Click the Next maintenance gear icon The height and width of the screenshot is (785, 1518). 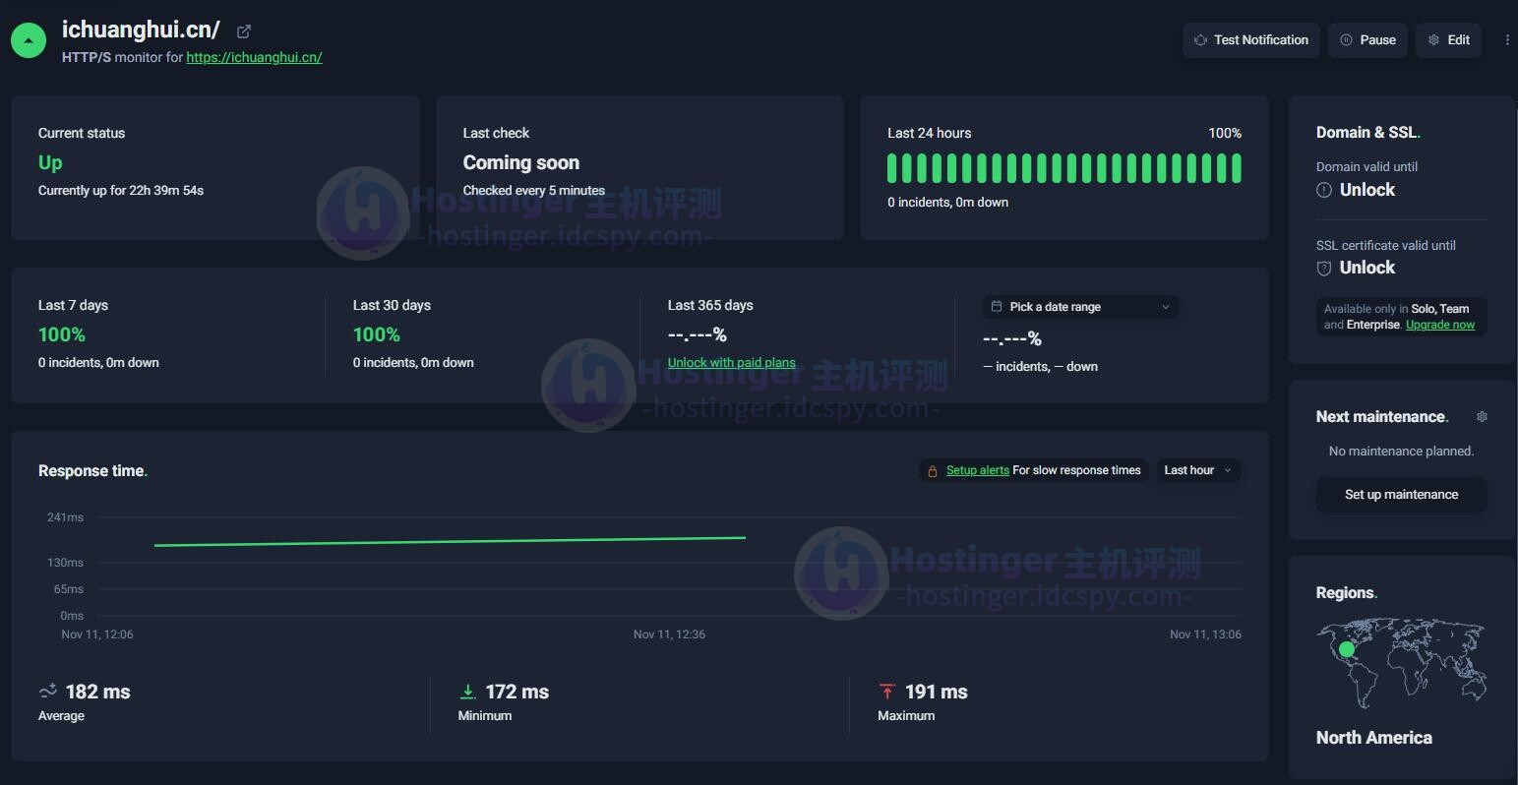1482,417
